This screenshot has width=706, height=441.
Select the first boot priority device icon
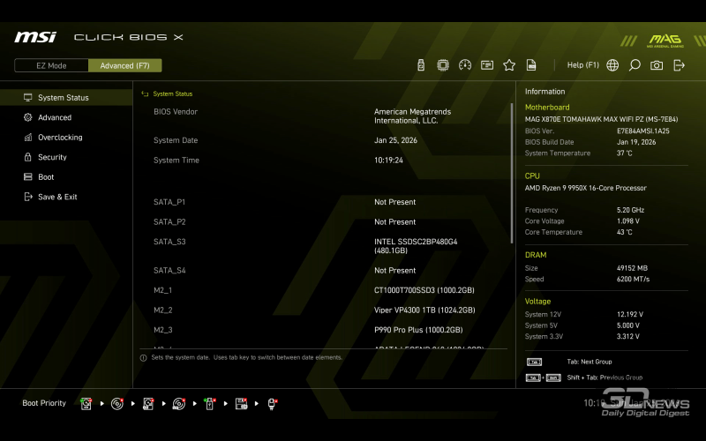tap(86, 404)
